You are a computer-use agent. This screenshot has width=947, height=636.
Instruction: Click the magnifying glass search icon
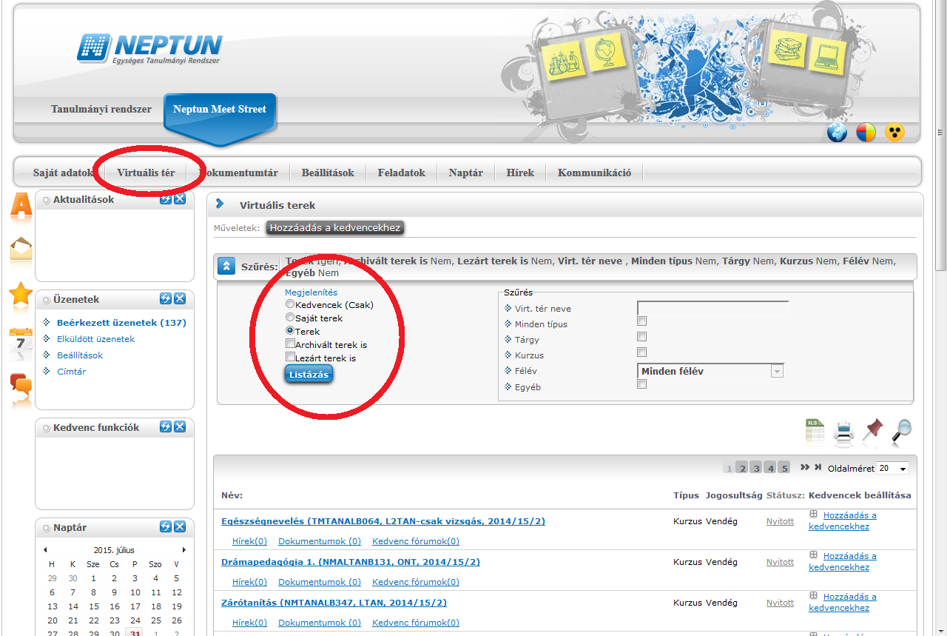pyautogui.click(x=901, y=432)
